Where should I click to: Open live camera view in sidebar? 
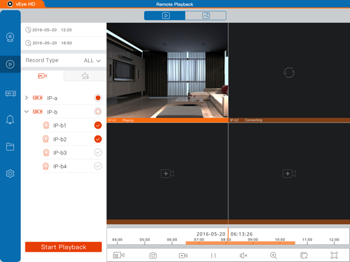(10, 37)
